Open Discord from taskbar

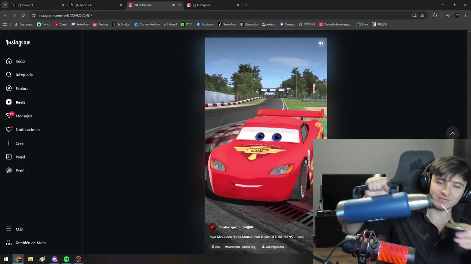coord(54,259)
